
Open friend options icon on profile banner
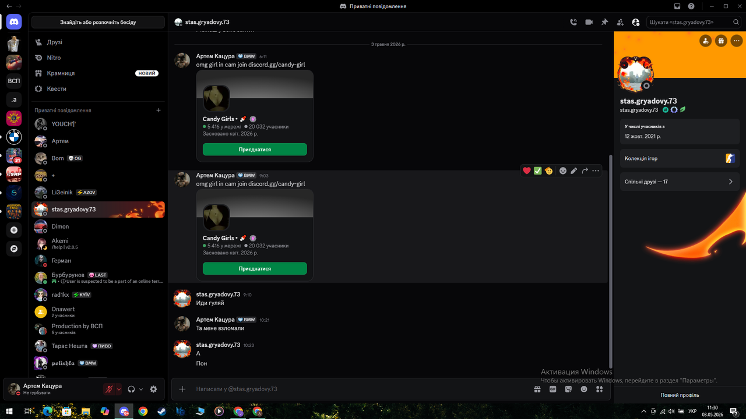point(706,41)
